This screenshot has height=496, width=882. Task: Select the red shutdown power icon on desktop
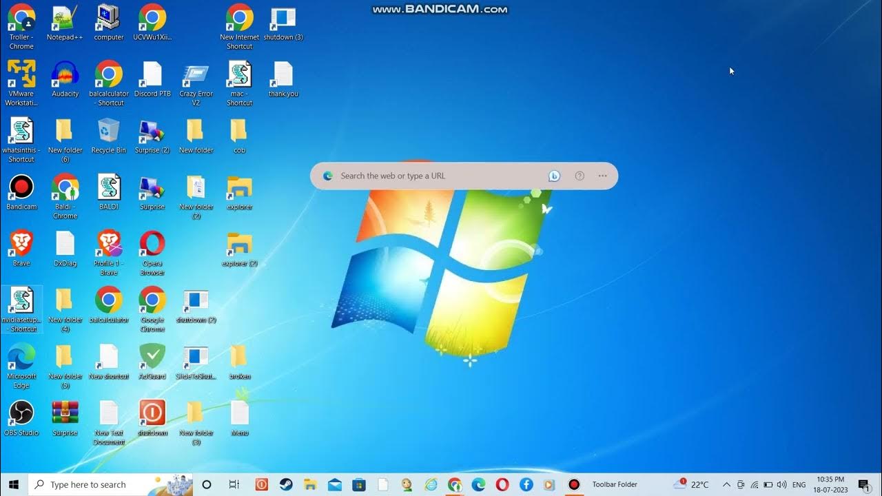[x=152, y=417]
